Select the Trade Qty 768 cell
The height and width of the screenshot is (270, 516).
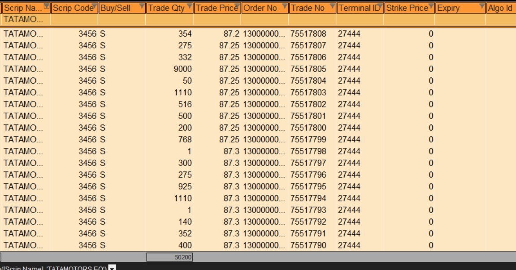(x=169, y=139)
